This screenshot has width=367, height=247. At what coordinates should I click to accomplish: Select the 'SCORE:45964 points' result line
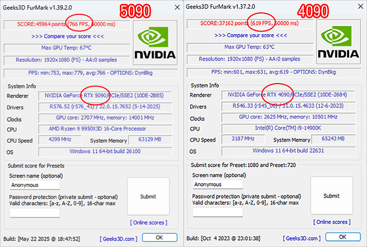click(x=67, y=24)
